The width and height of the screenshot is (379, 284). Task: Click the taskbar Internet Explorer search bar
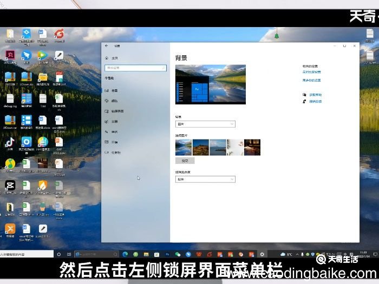(96, 254)
